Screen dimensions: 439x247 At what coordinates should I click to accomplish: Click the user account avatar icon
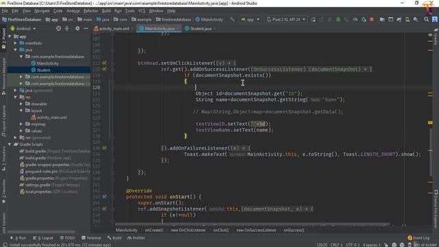[x=434, y=19]
